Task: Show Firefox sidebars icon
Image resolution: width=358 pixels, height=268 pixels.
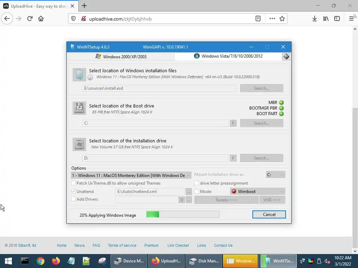Action: coord(337,19)
